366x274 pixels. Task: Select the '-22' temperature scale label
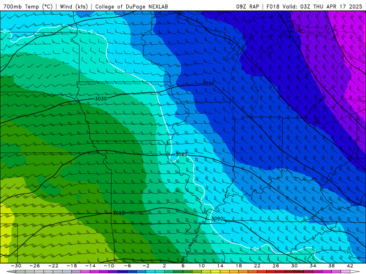pyautogui.click(x=53, y=266)
